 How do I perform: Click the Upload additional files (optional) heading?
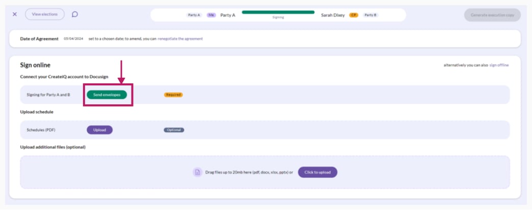tap(52, 147)
